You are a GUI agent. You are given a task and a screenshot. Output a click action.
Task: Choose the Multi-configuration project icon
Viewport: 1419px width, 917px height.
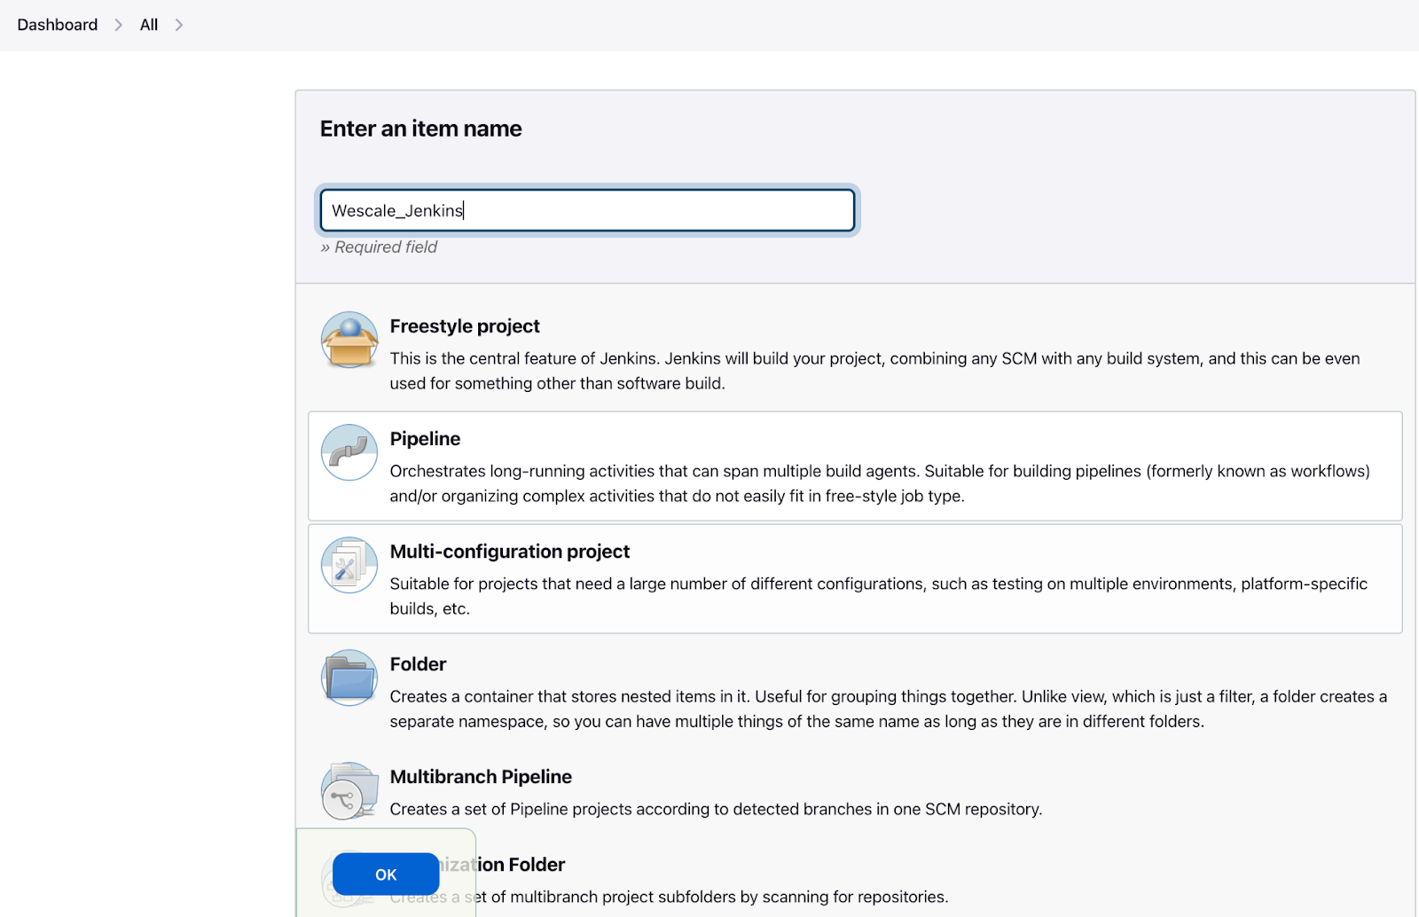(x=349, y=565)
